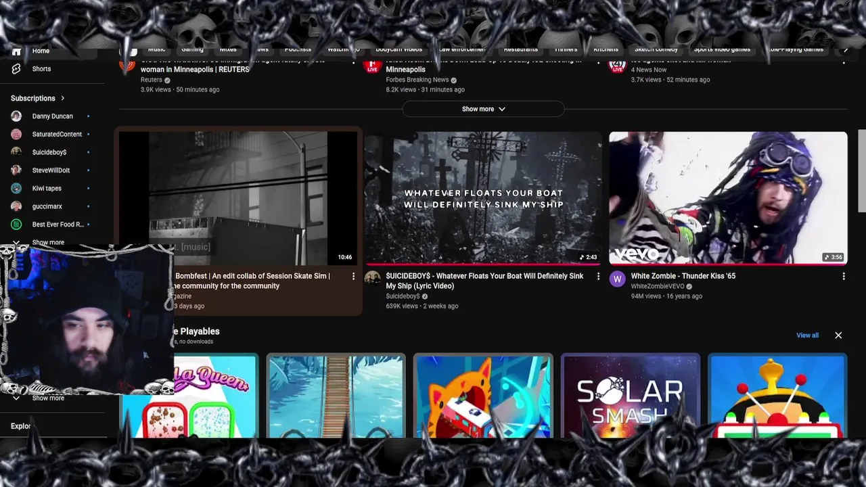Open options menu for Bombfest video

353,276
